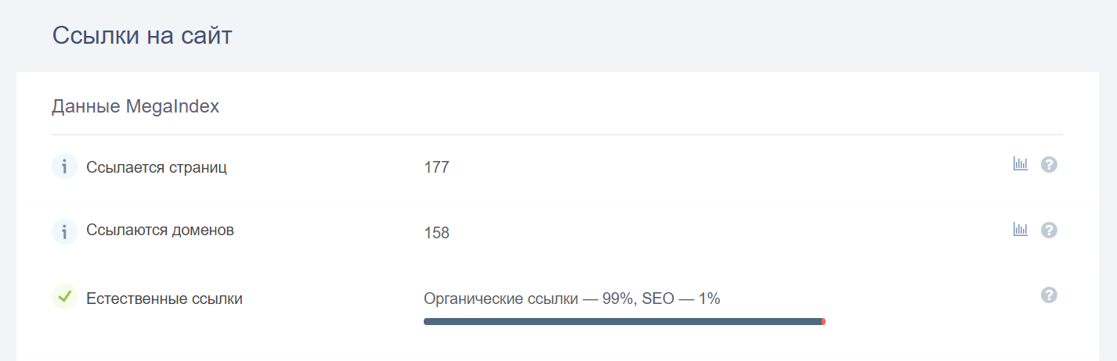Image resolution: width=1117 pixels, height=361 pixels.
Task: Click the Ссылки на сайт heading
Action: click(x=142, y=36)
